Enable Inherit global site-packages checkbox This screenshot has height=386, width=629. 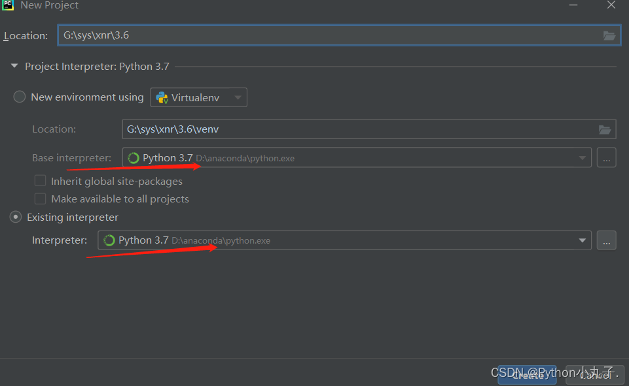[40, 180]
